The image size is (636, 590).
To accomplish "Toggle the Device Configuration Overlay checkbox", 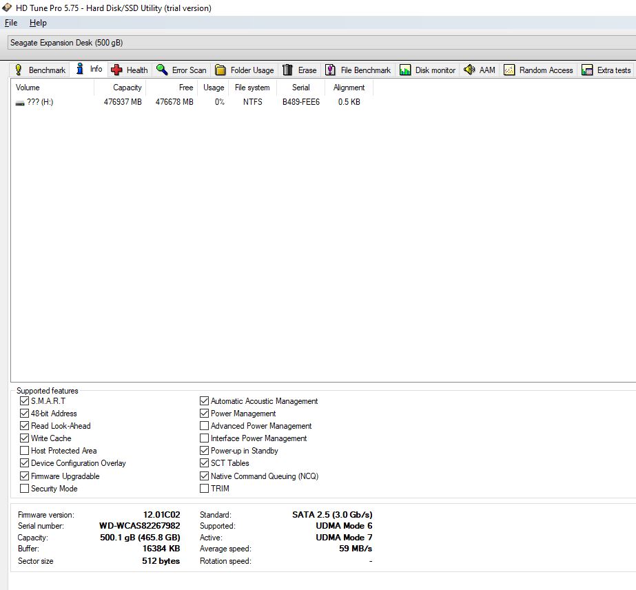I will 24,463.
